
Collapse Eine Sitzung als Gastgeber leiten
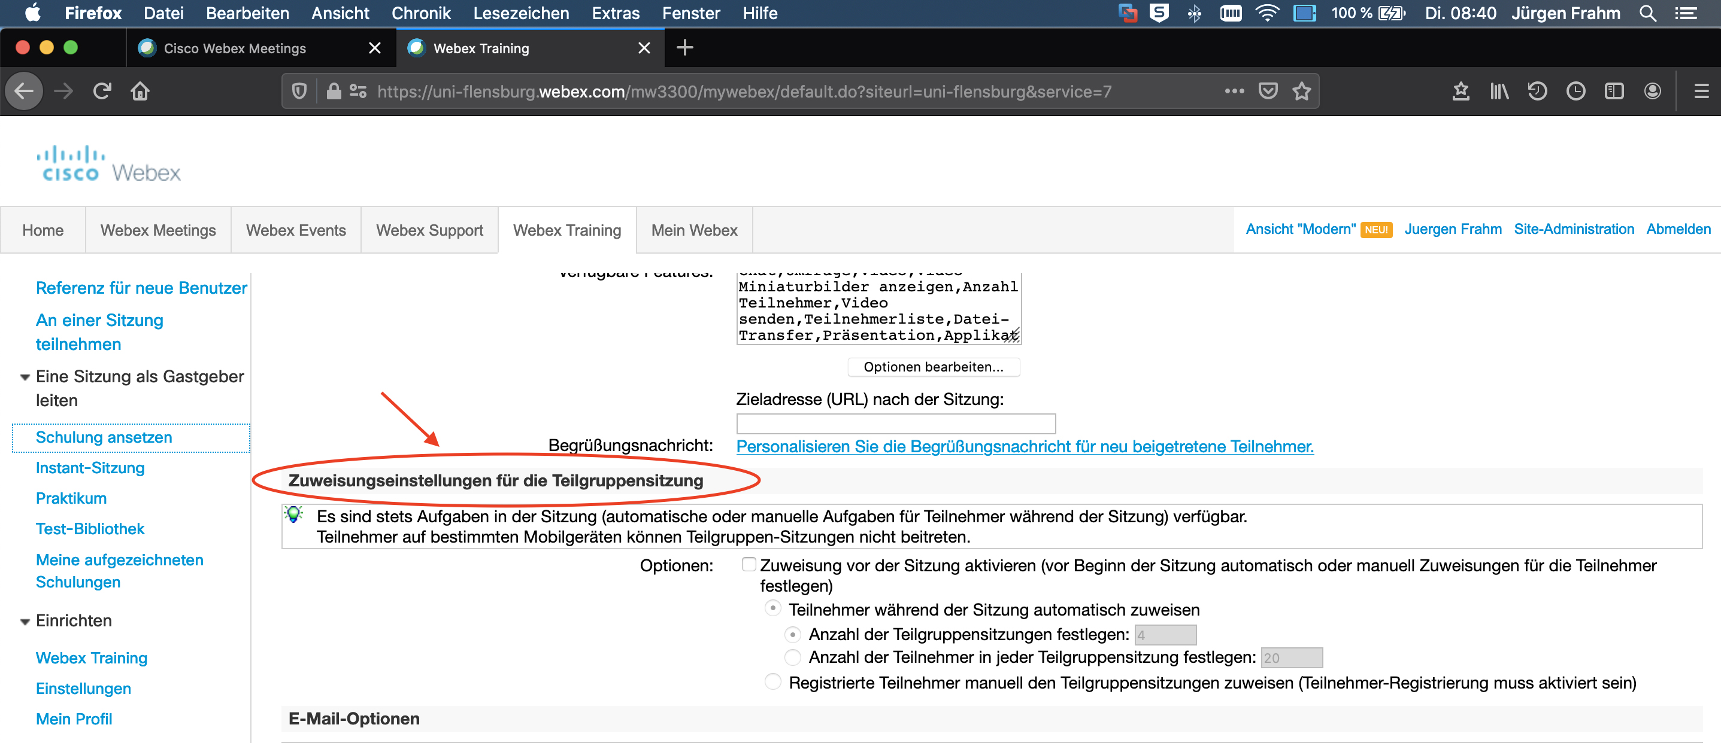click(x=25, y=377)
